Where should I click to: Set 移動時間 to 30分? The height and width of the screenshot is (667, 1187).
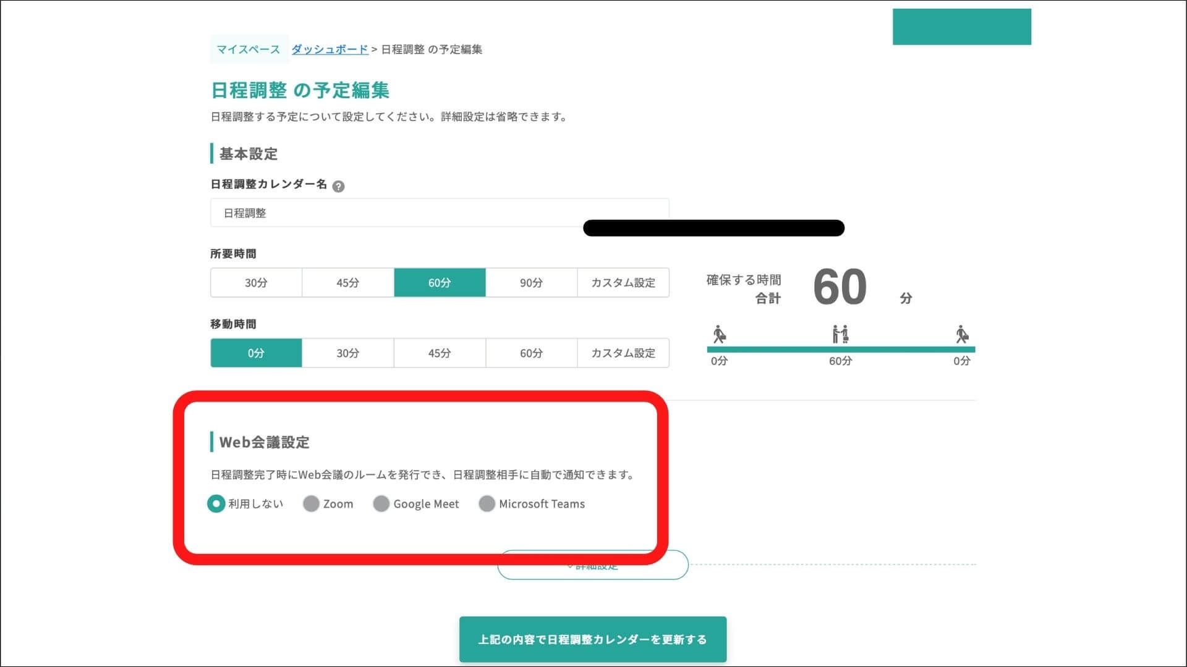347,353
